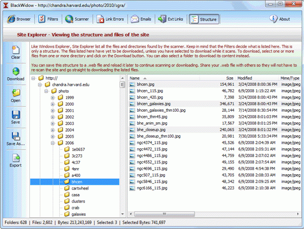
Task: Click image icon of ngc4552_115.jpg
Action: point(132,162)
